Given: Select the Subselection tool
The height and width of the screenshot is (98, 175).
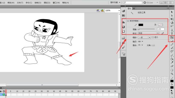Looking at the screenshot, I should coord(172,16).
